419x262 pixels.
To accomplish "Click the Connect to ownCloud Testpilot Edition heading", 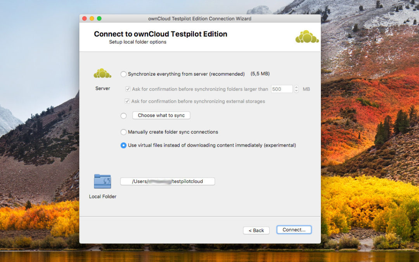I will [x=161, y=34].
